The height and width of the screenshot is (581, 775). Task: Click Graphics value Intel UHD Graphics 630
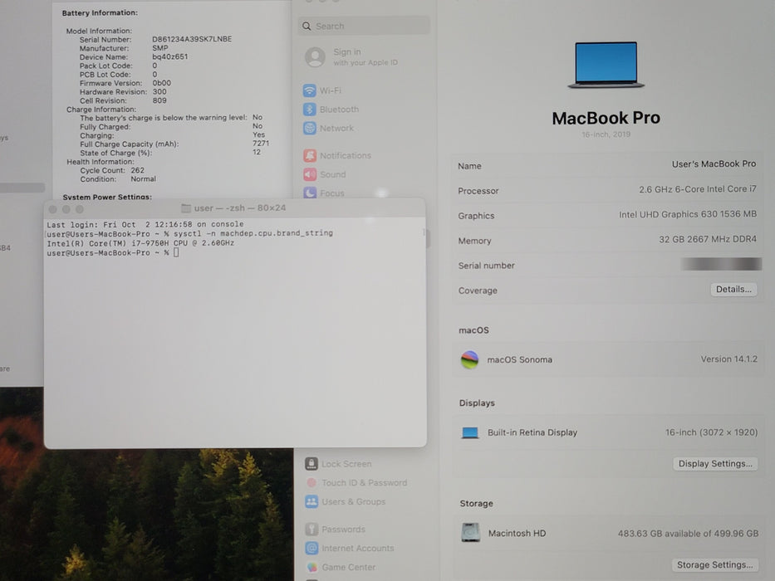pos(688,214)
